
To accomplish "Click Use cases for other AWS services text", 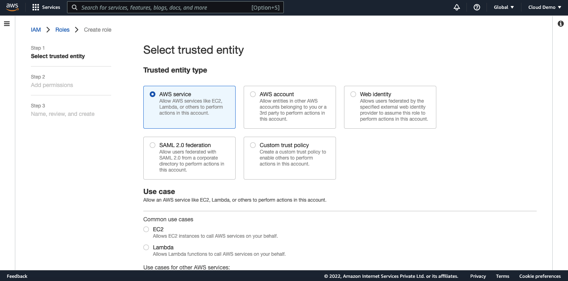I will click(186, 267).
